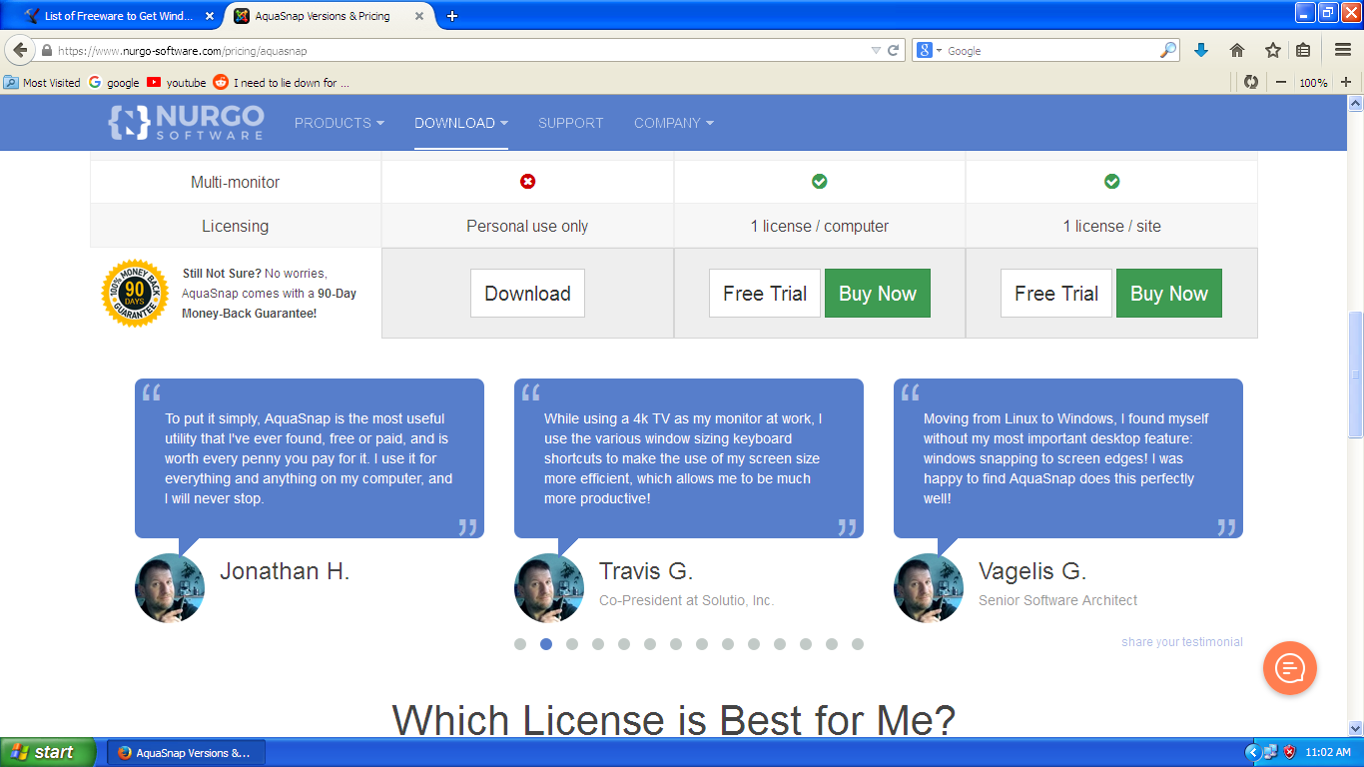Click the browser back arrow button
1364x767 pixels.
(x=20, y=50)
